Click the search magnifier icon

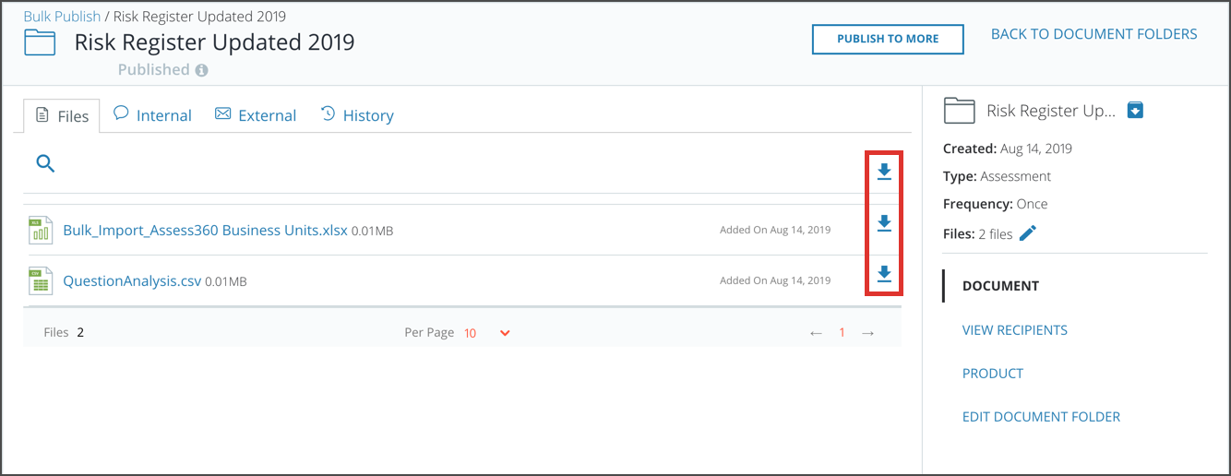(45, 164)
